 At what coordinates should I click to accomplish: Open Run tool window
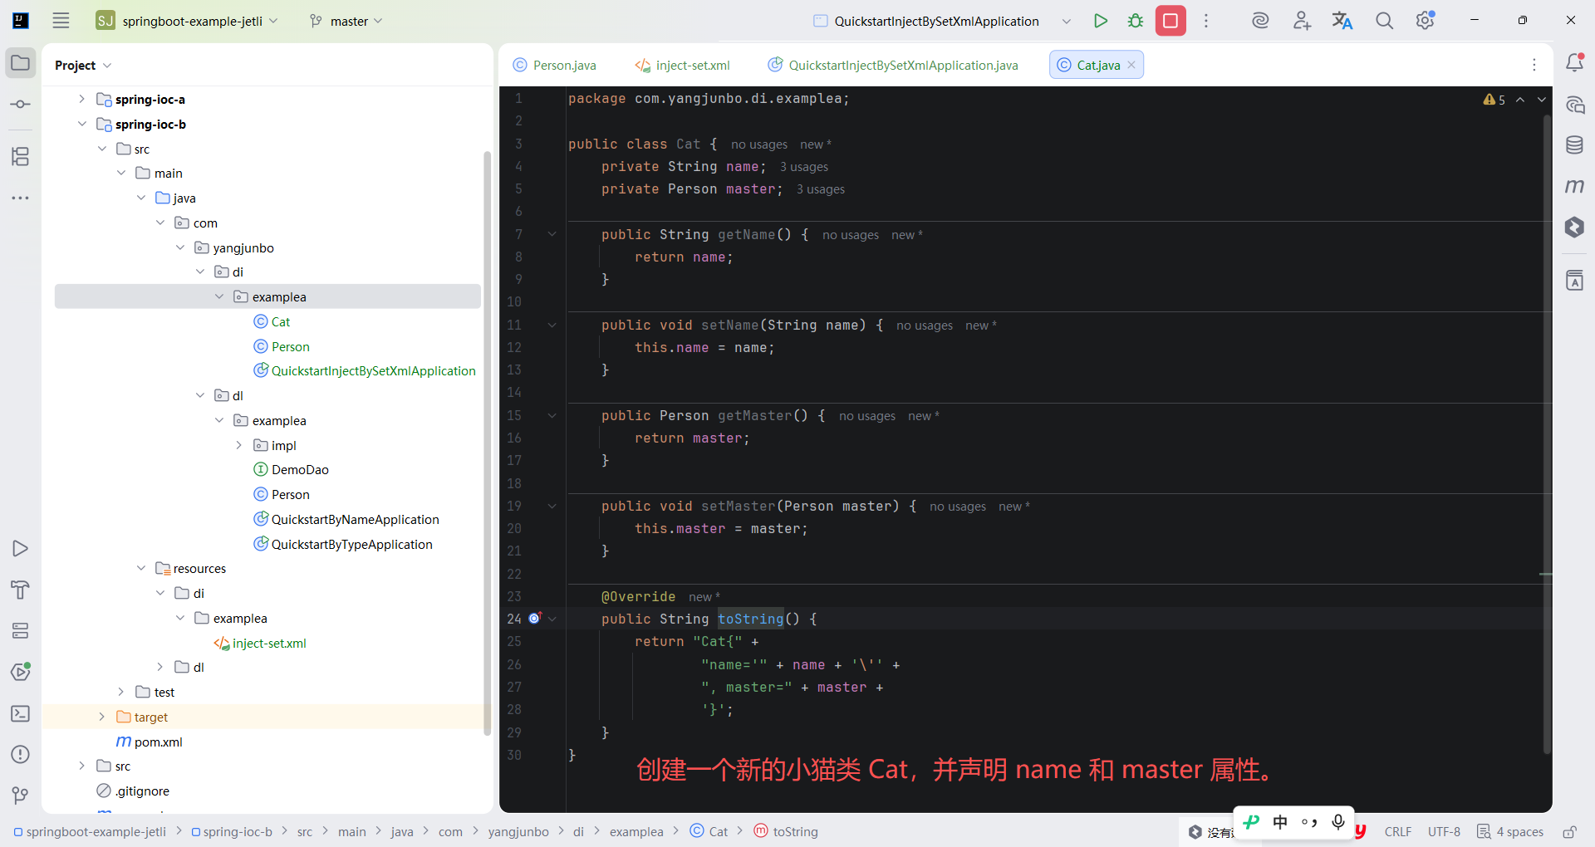21,549
